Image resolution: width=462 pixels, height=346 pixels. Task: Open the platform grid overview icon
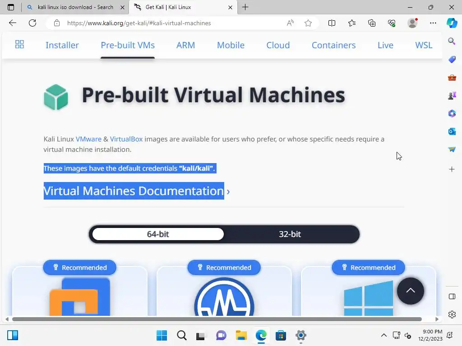click(19, 45)
